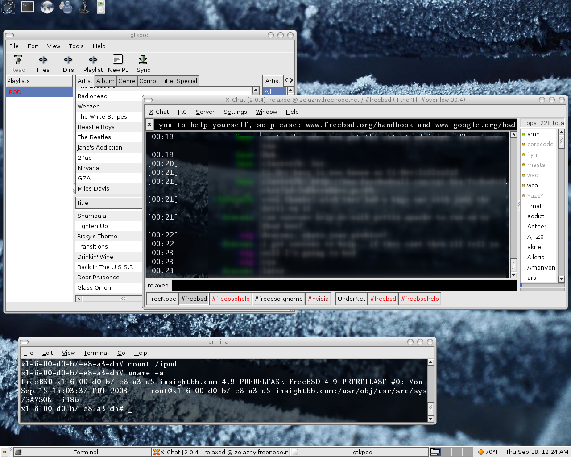Launch the iPod icon in panel
Viewport: 571px width, 457px height.
pos(101,7)
